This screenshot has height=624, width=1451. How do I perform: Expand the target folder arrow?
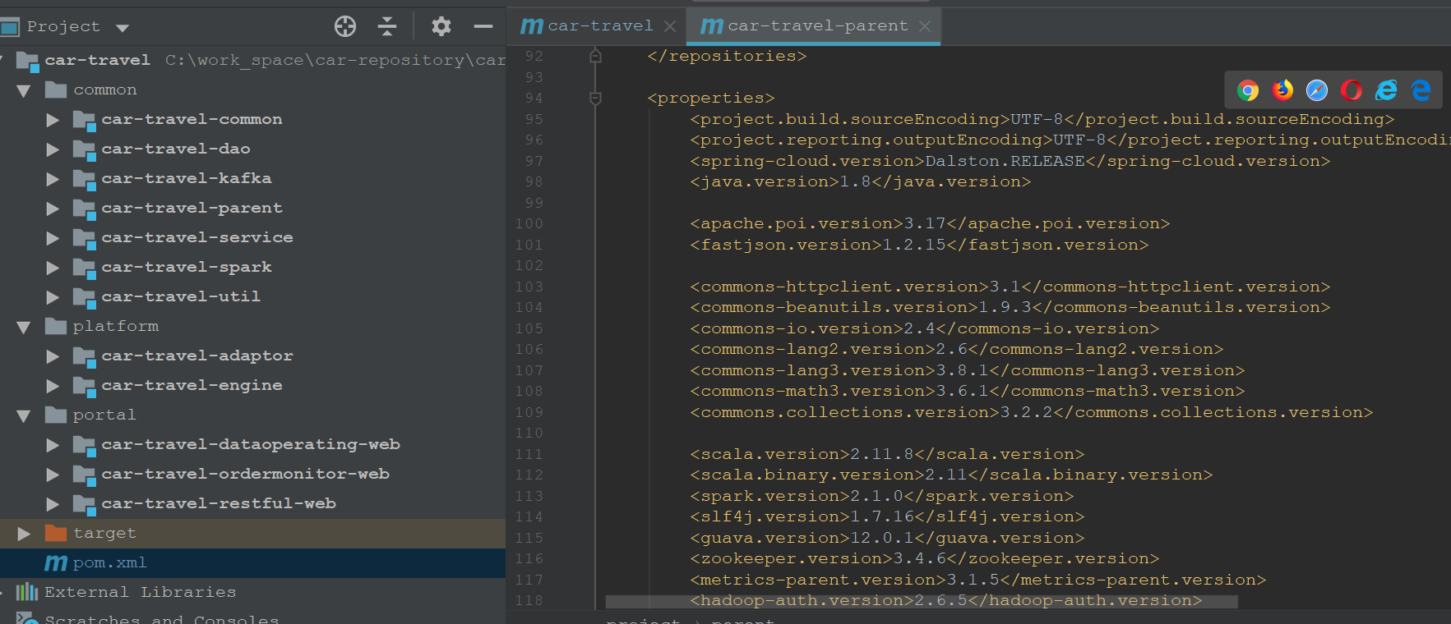tap(24, 534)
